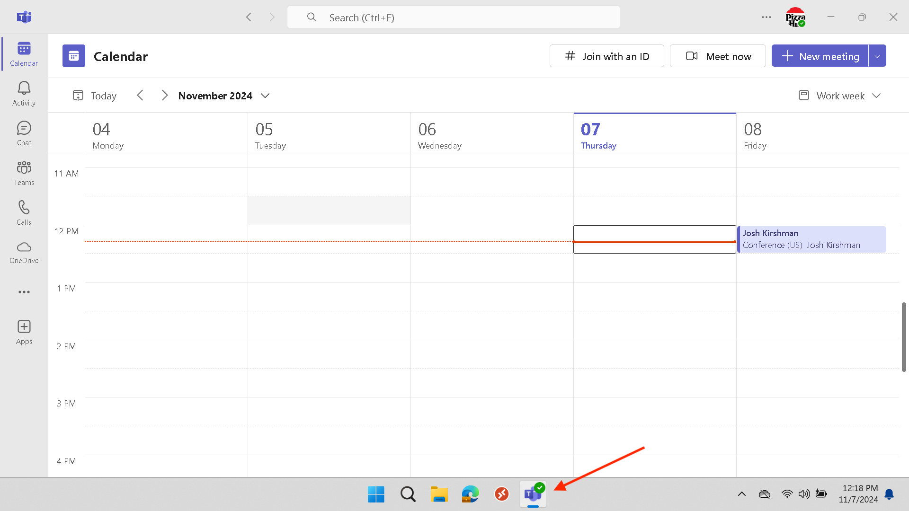Open the Calls section
This screenshot has width=909, height=511.
point(24,213)
